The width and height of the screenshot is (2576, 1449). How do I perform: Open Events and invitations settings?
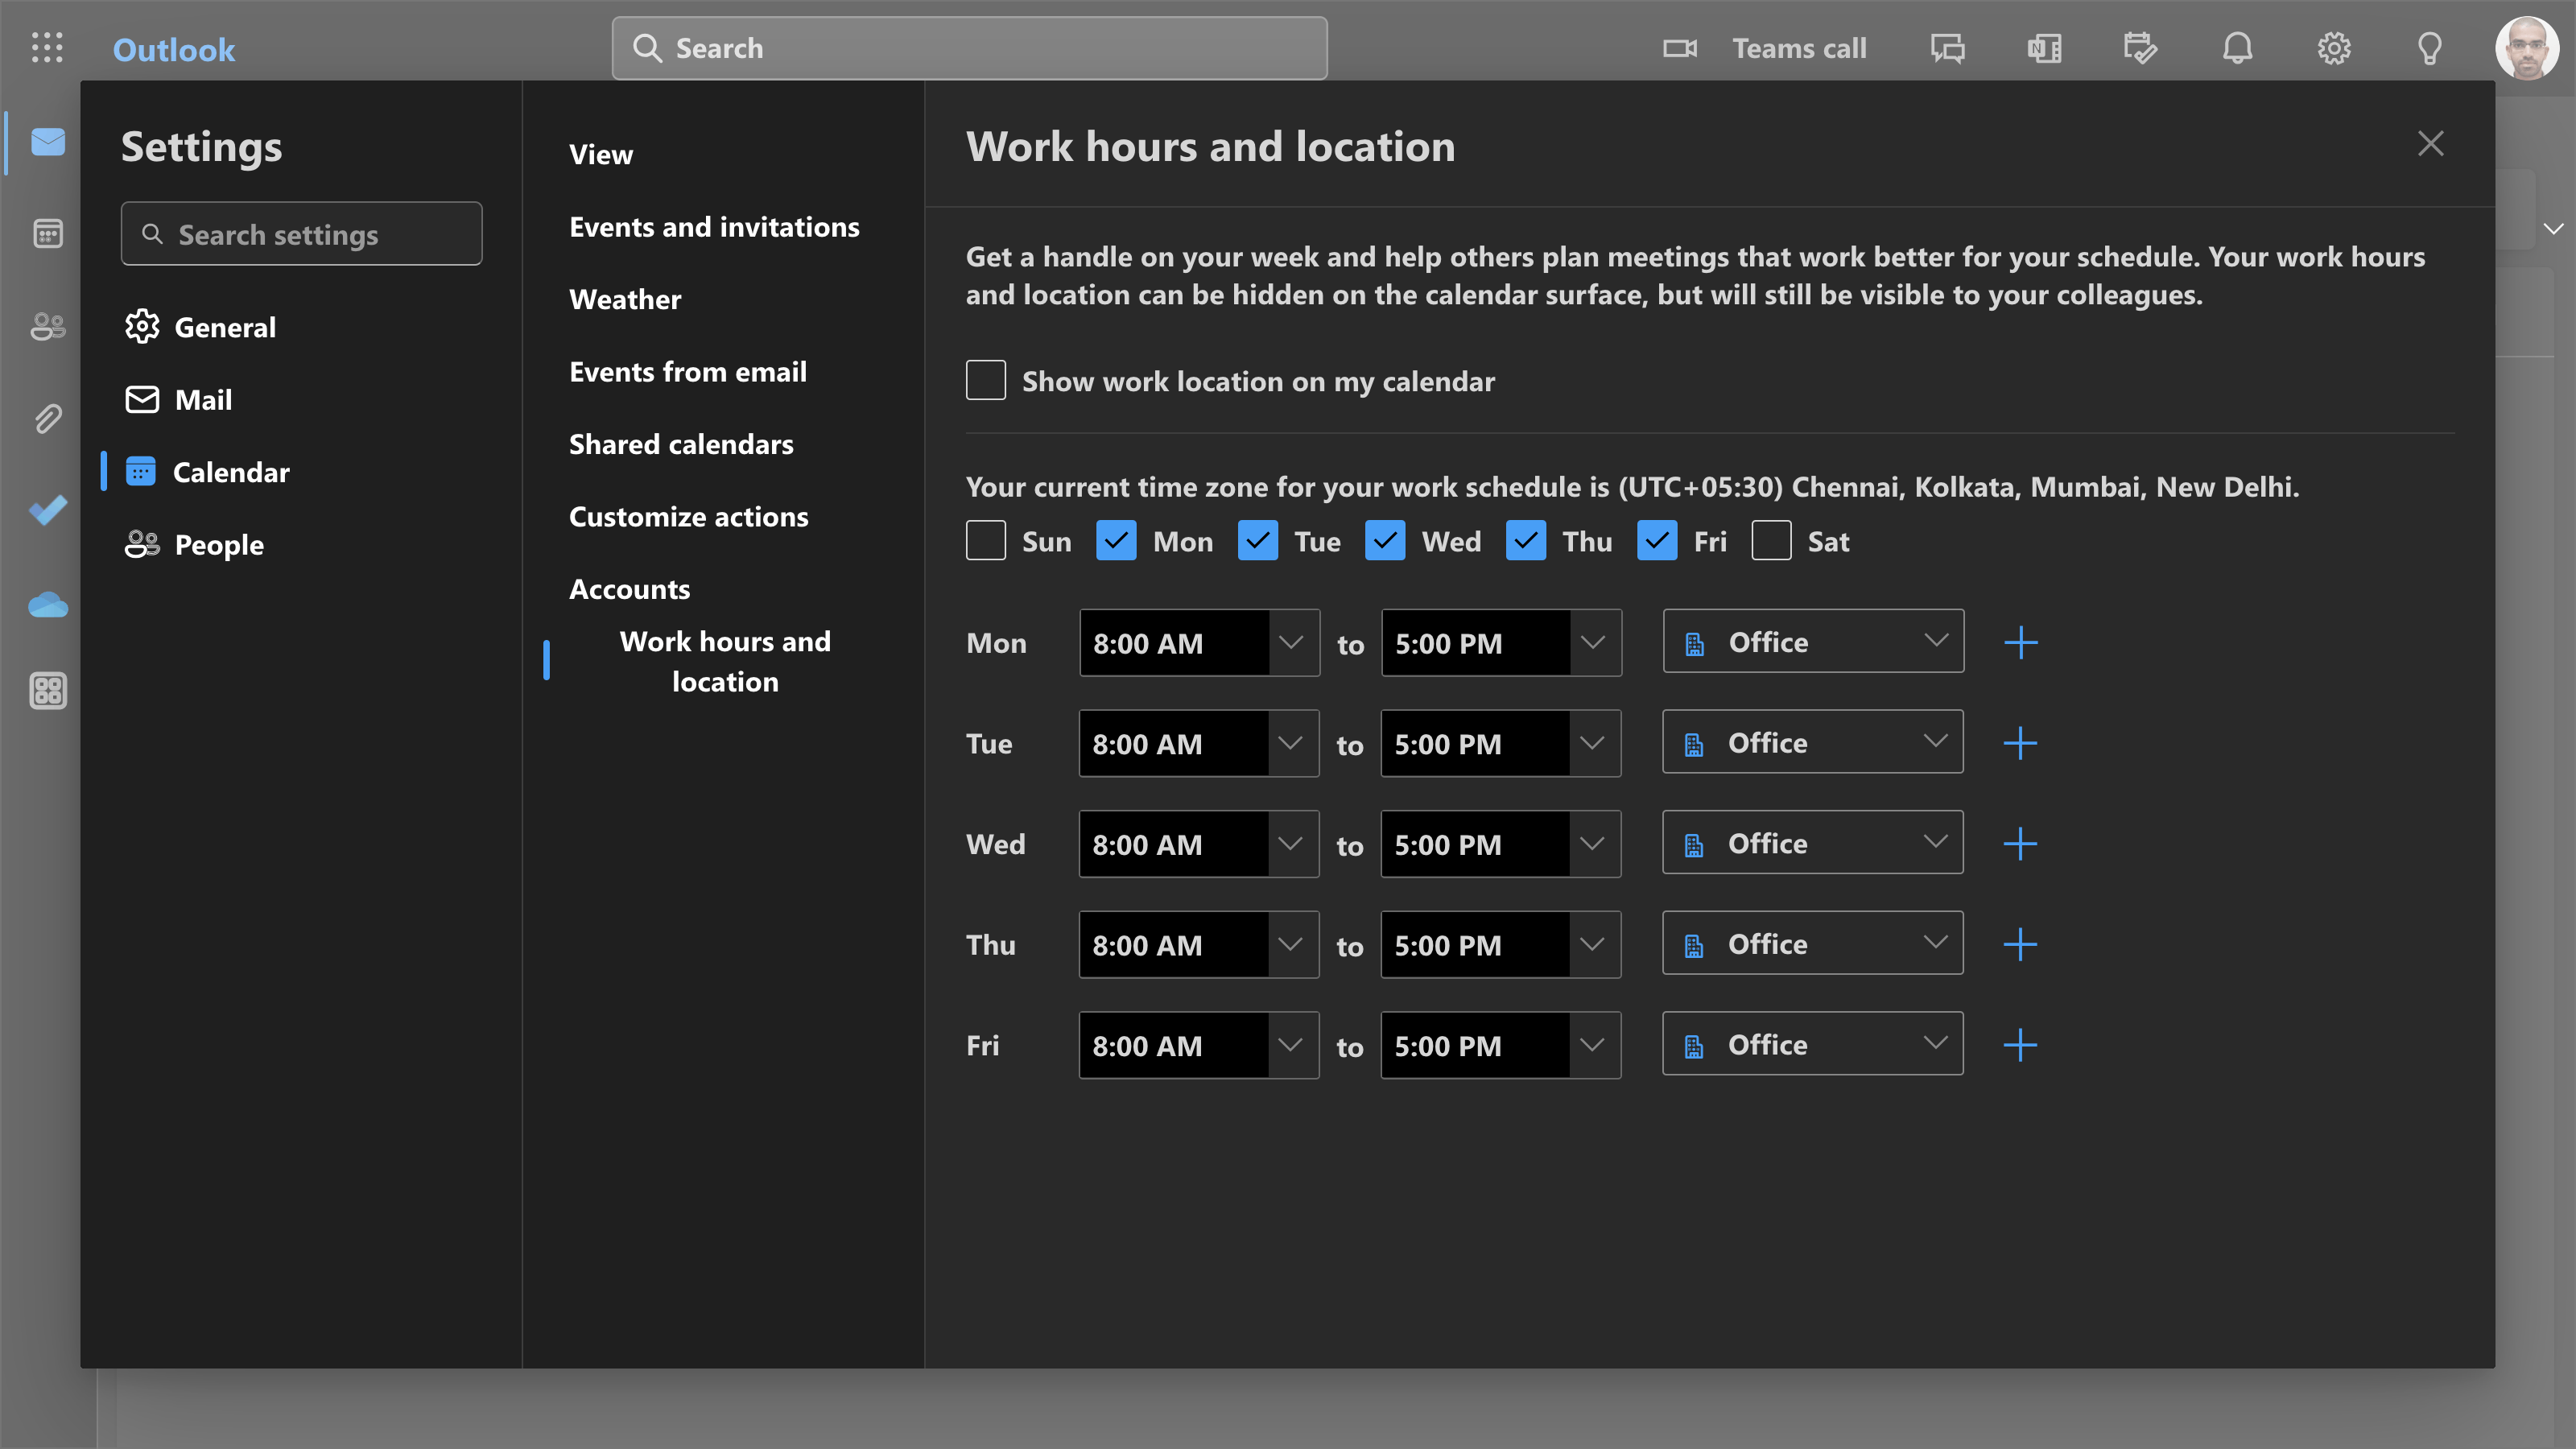click(x=713, y=227)
